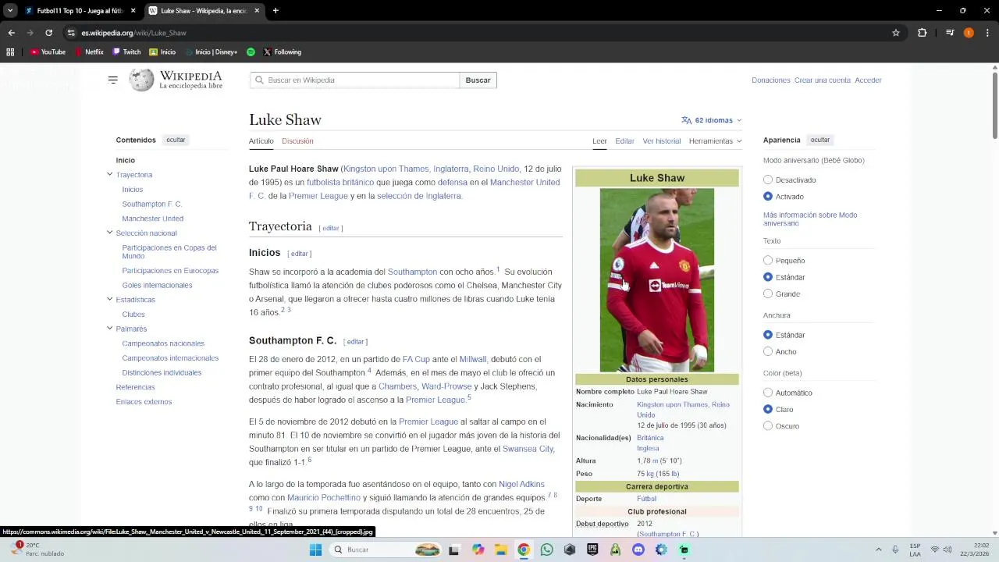Click the Buscar en Wikipedia search field
999x562 pixels.
coord(355,80)
